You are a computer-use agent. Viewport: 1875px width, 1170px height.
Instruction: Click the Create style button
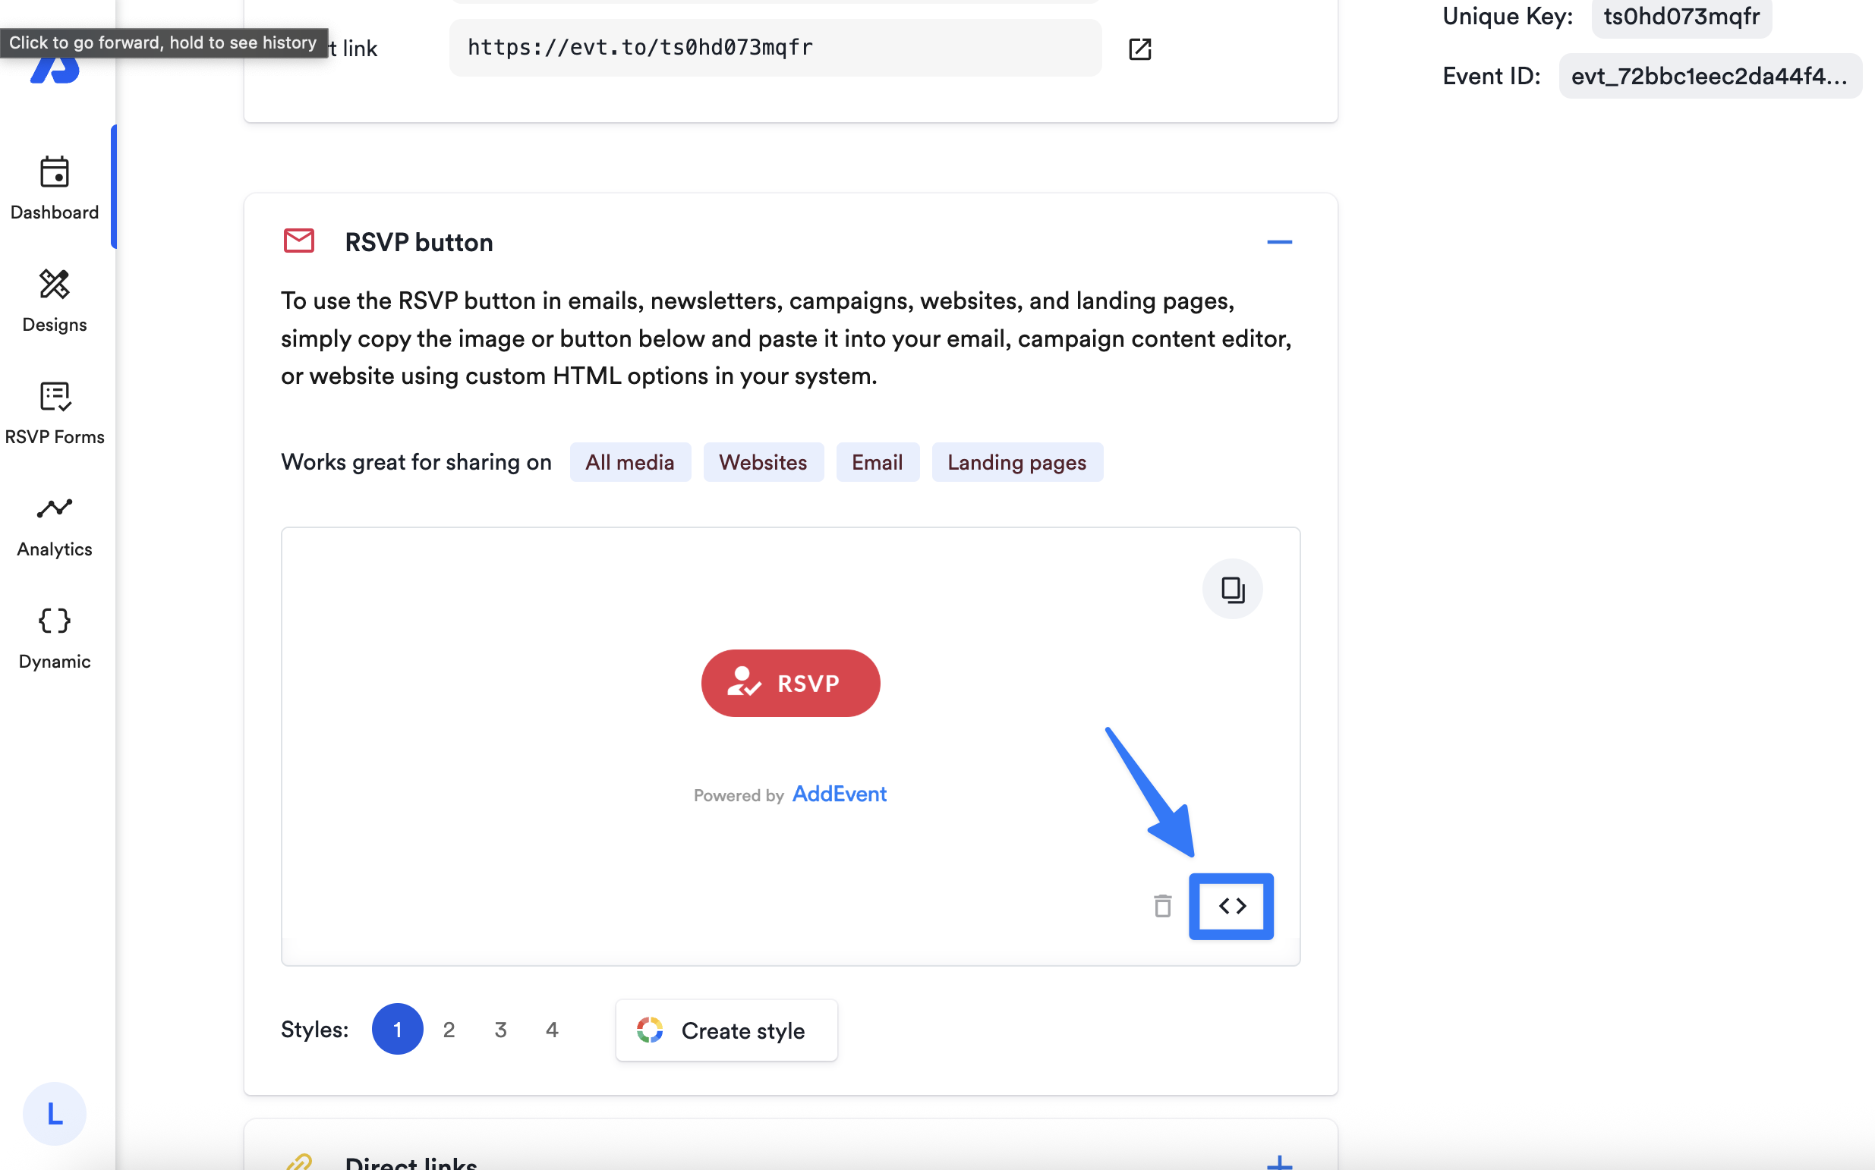coord(726,1030)
